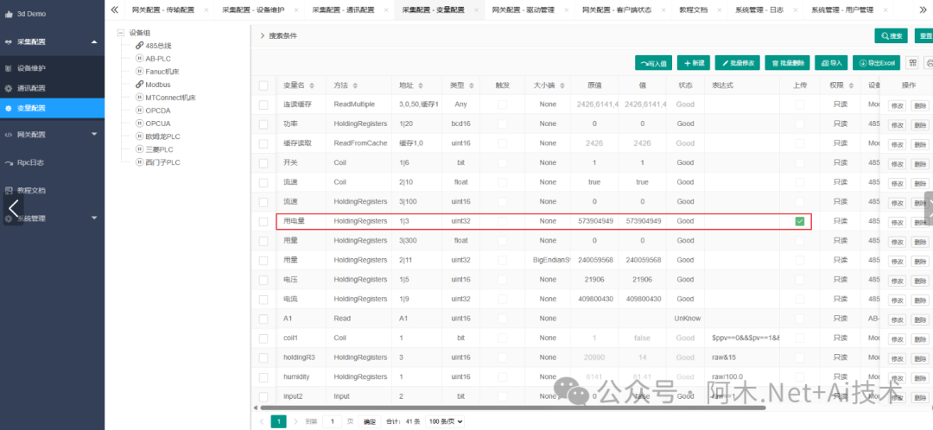This screenshot has height=430, width=933.
Task: Click the pause icon beside OPCUA
Action: [x=139, y=123]
